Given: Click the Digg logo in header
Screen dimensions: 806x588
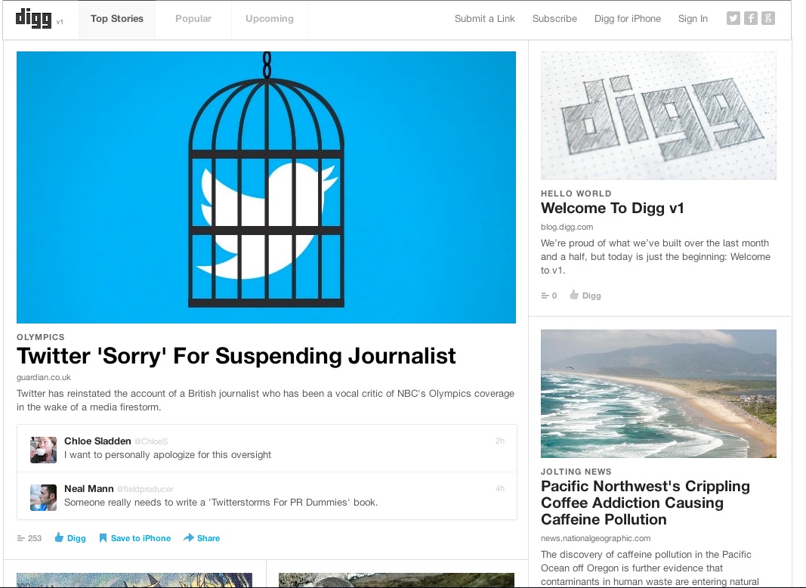Looking at the screenshot, I should (33, 19).
